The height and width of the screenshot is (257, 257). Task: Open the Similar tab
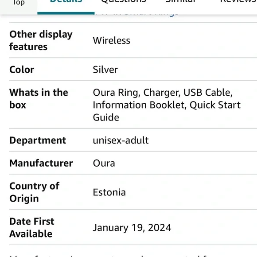pyautogui.click(x=181, y=2)
